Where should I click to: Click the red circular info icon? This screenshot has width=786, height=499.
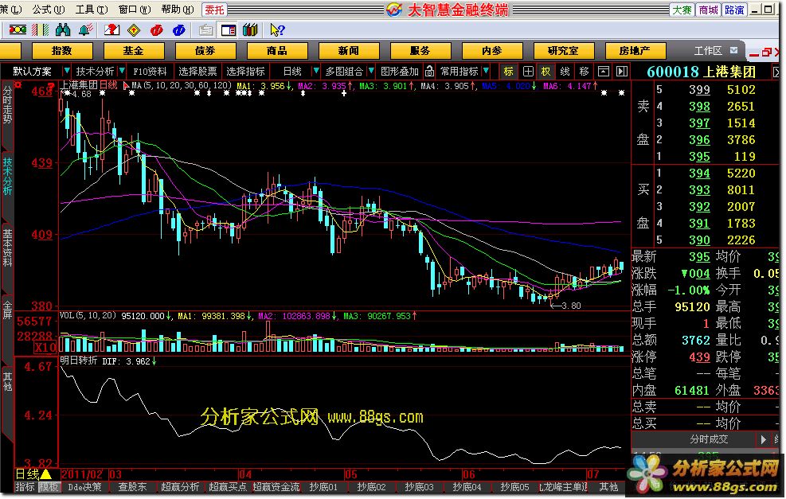click(x=156, y=30)
